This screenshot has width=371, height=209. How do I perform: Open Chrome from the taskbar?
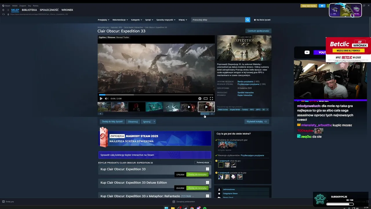click(192, 208)
